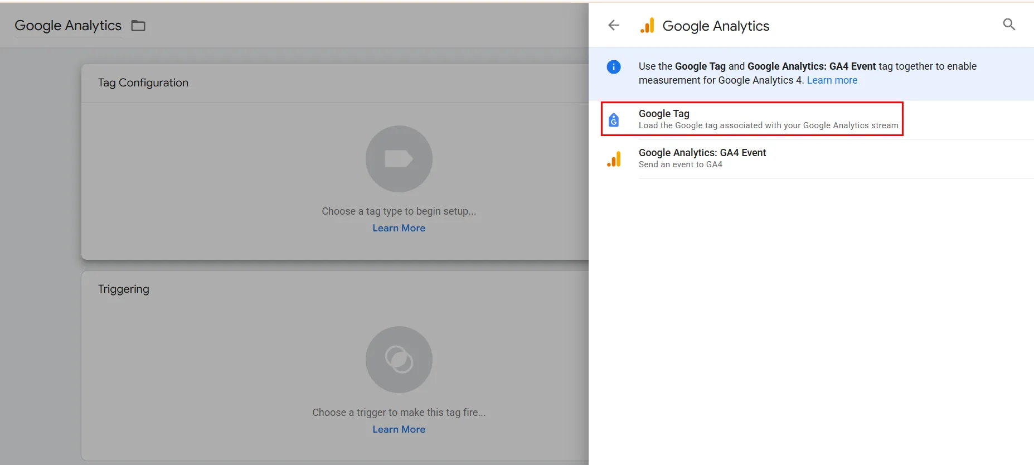1034x465 pixels.
Task: Select the Google Tag tag type
Action: pos(663,114)
